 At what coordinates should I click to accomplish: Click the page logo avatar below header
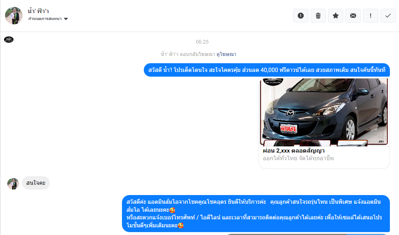(x=9, y=40)
